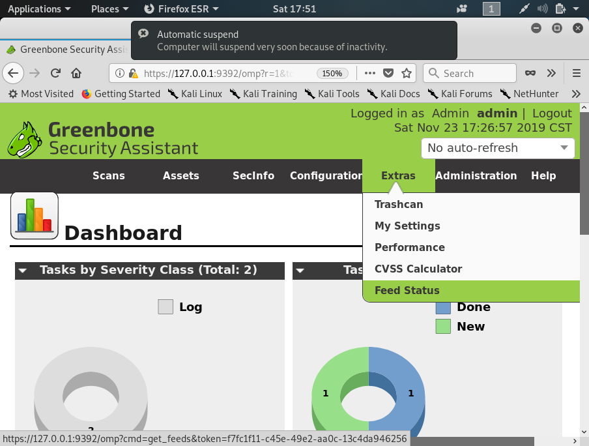Click the Dashboard bar chart icon
The width and height of the screenshot is (589, 446).
(x=34, y=216)
